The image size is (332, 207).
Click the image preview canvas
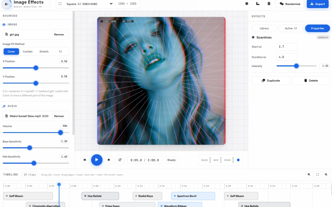161,81
